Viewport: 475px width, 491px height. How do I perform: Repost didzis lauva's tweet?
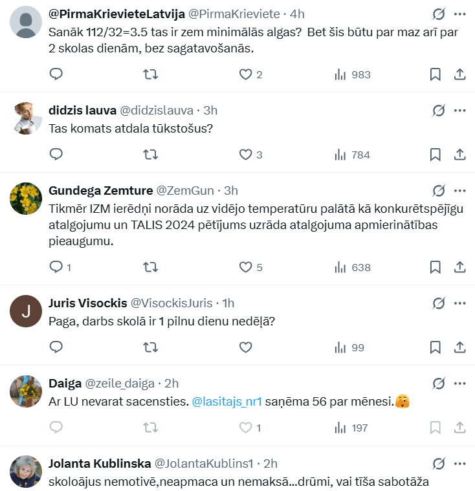150,155
